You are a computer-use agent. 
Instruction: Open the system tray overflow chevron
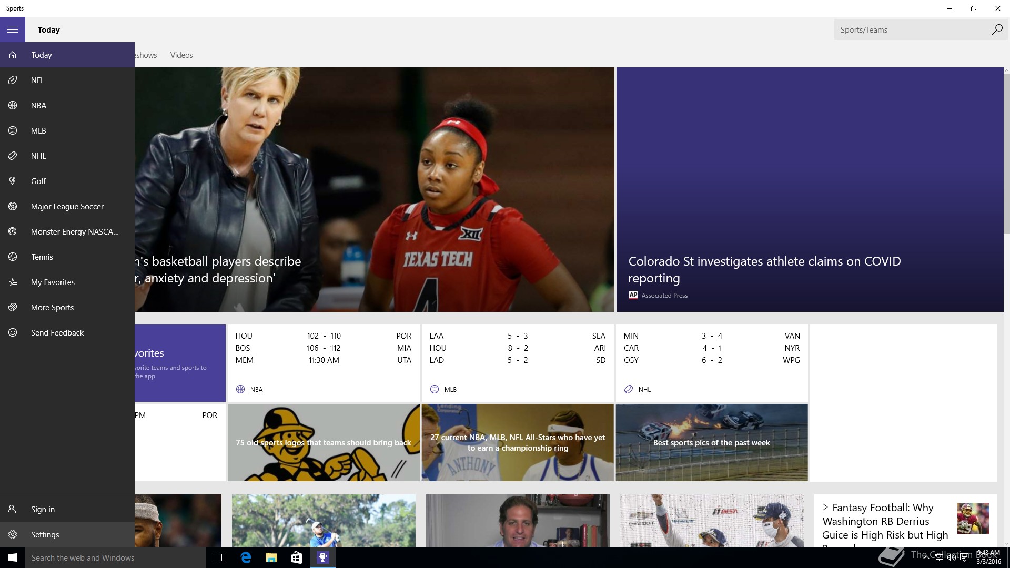(x=926, y=557)
